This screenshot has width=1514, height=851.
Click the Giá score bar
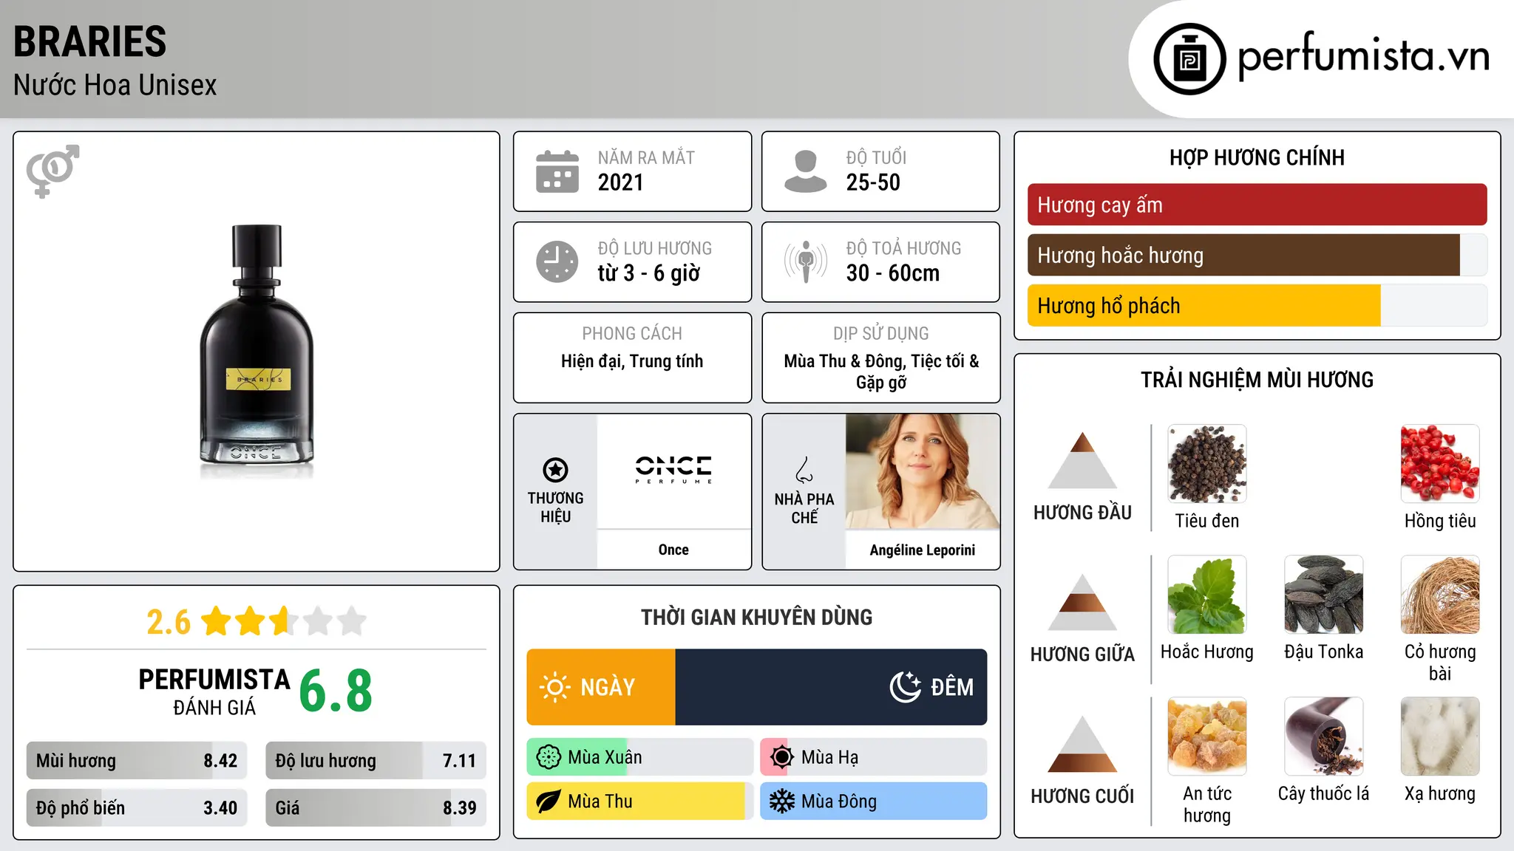coord(376,807)
